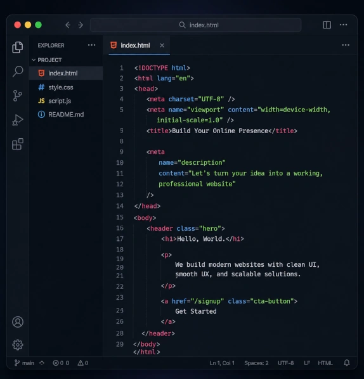Click the title text Build Your Online Presence
364x379 pixels.
[x=220, y=131]
